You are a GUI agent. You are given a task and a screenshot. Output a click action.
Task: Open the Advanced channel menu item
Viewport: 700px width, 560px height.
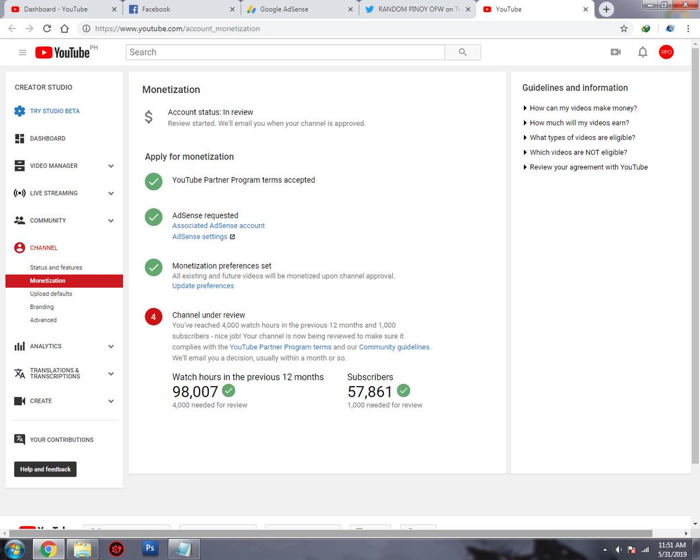(x=43, y=320)
